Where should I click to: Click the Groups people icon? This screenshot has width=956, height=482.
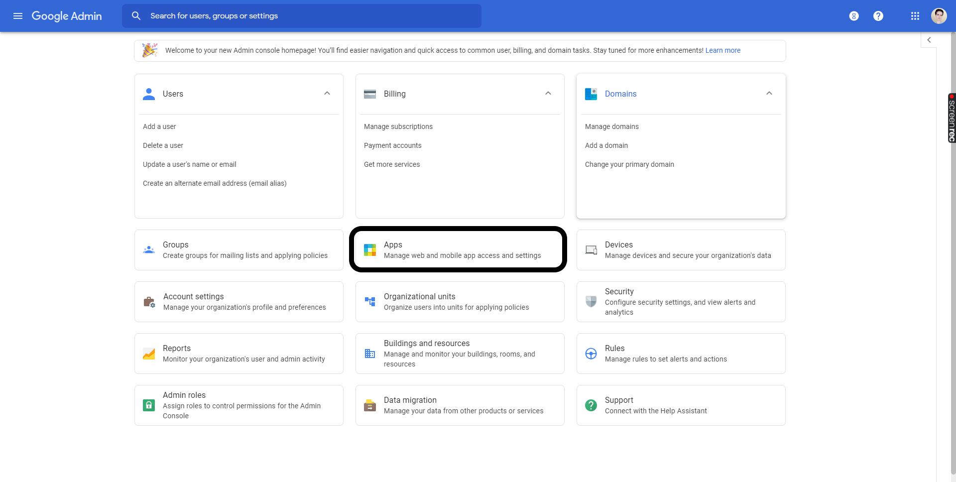pos(149,250)
